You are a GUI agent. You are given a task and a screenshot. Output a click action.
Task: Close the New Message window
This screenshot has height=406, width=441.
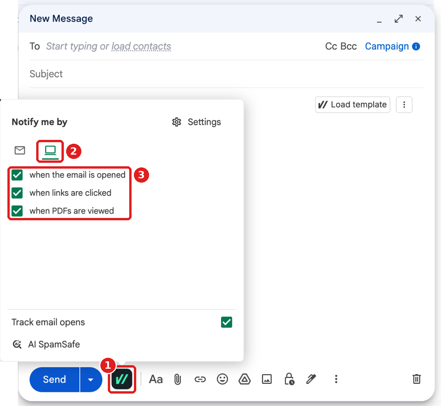[x=418, y=19]
